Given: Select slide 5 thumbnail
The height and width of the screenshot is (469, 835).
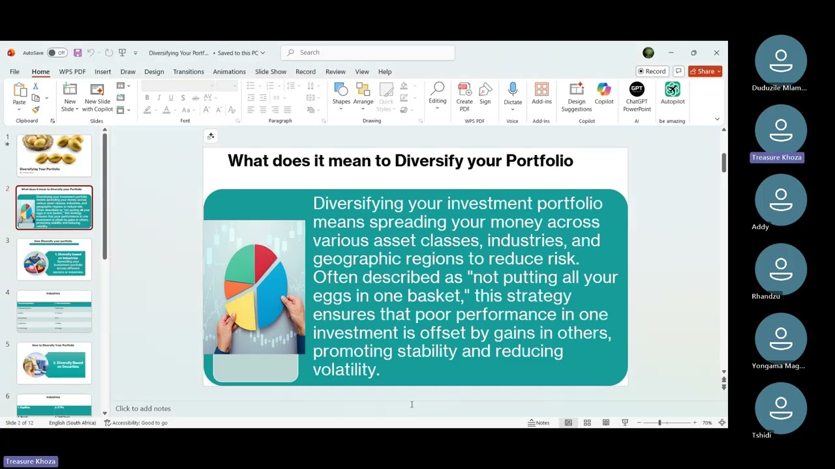Looking at the screenshot, I should pyautogui.click(x=54, y=363).
